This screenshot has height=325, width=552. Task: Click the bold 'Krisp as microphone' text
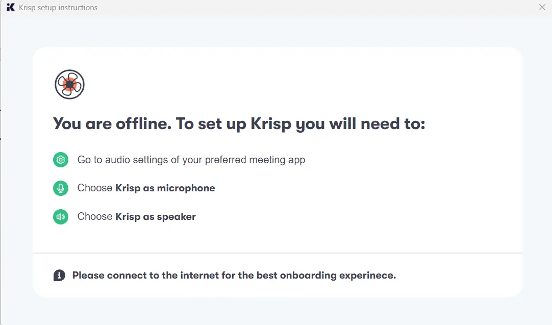pos(165,188)
